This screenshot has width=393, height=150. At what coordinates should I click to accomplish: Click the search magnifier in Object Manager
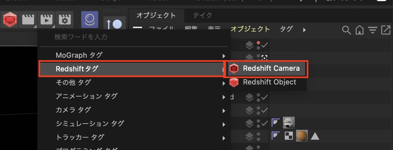(x=346, y=30)
